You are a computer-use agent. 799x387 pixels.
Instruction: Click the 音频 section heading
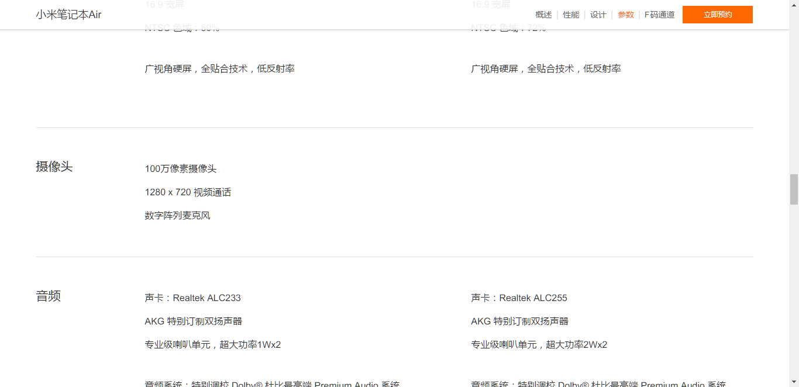49,296
